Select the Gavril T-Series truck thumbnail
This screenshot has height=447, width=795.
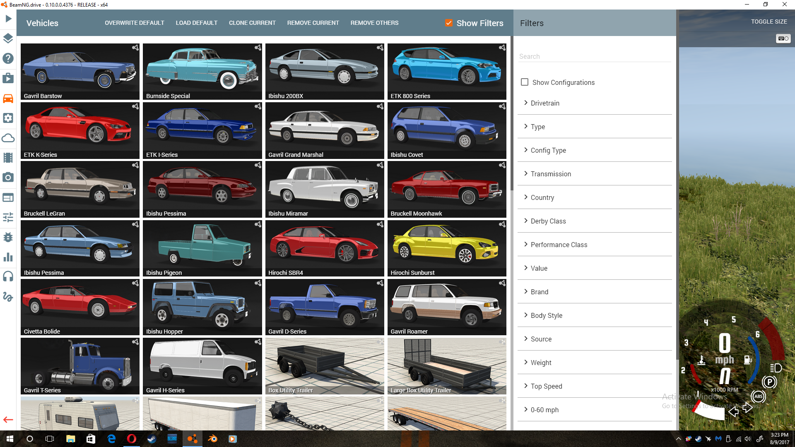pyautogui.click(x=80, y=366)
